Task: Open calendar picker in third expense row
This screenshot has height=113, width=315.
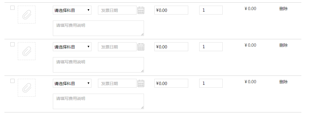Action: pos(141,84)
